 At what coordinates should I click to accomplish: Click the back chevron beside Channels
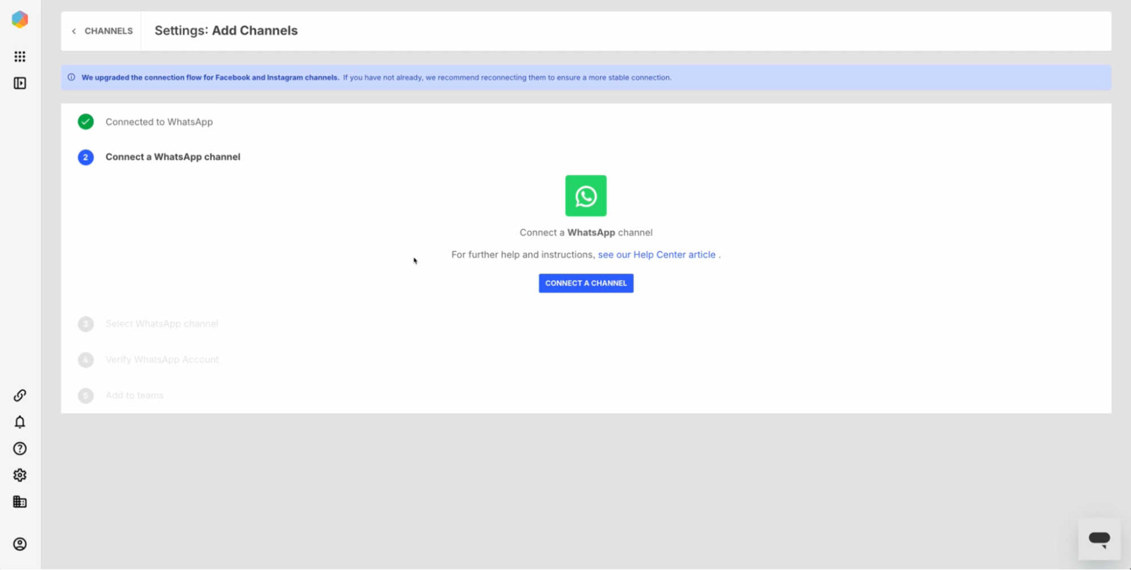74,31
